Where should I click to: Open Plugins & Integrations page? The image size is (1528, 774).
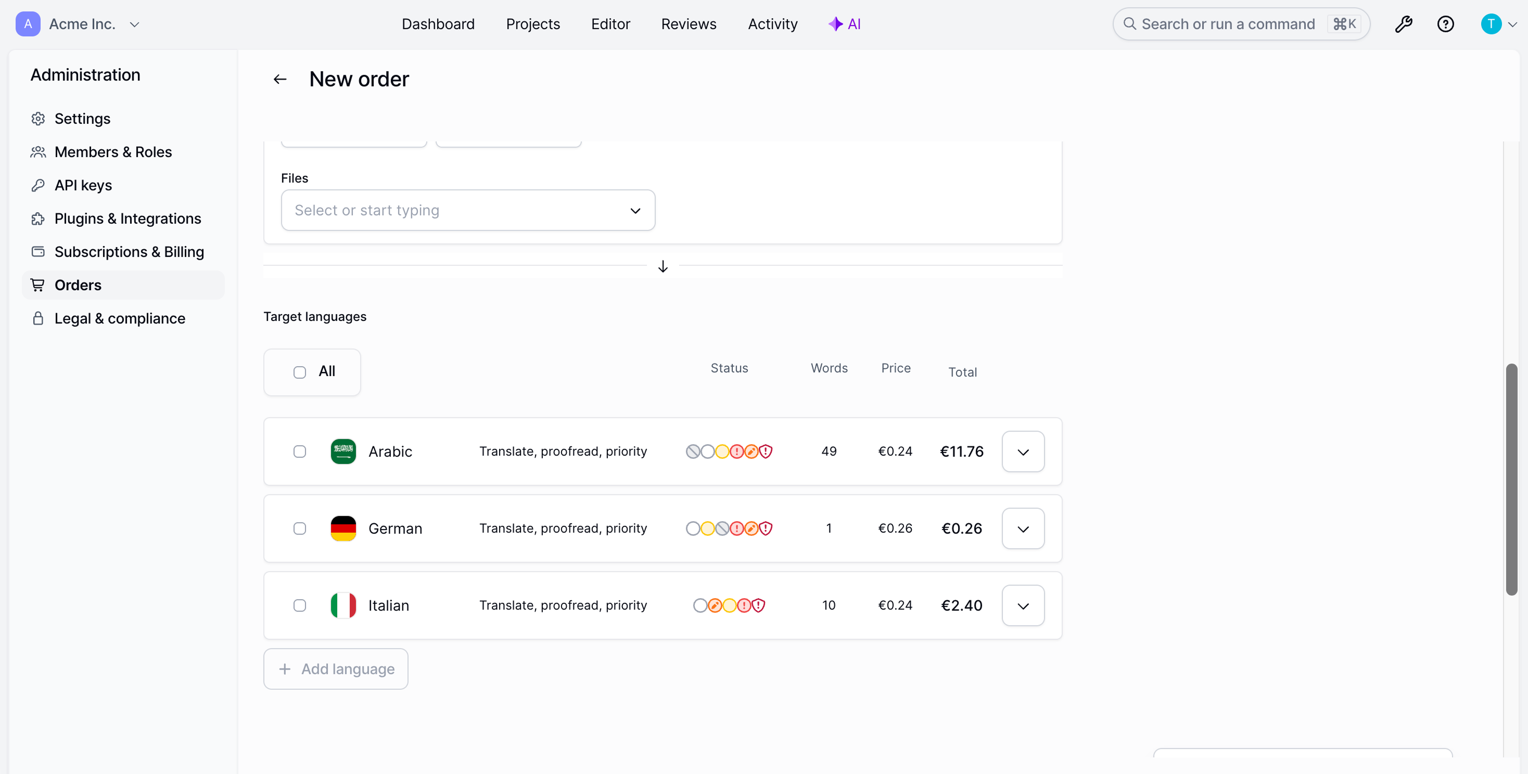[123, 218]
